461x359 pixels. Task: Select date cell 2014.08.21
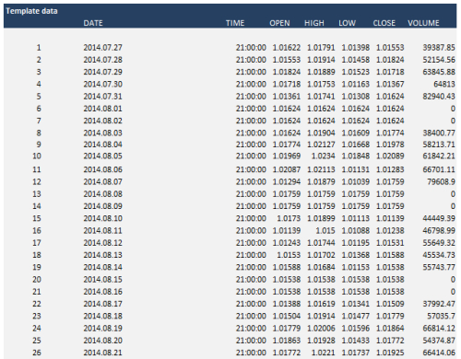pos(102,353)
